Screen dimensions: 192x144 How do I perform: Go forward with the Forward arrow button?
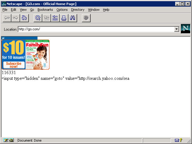[x=16, y=18]
